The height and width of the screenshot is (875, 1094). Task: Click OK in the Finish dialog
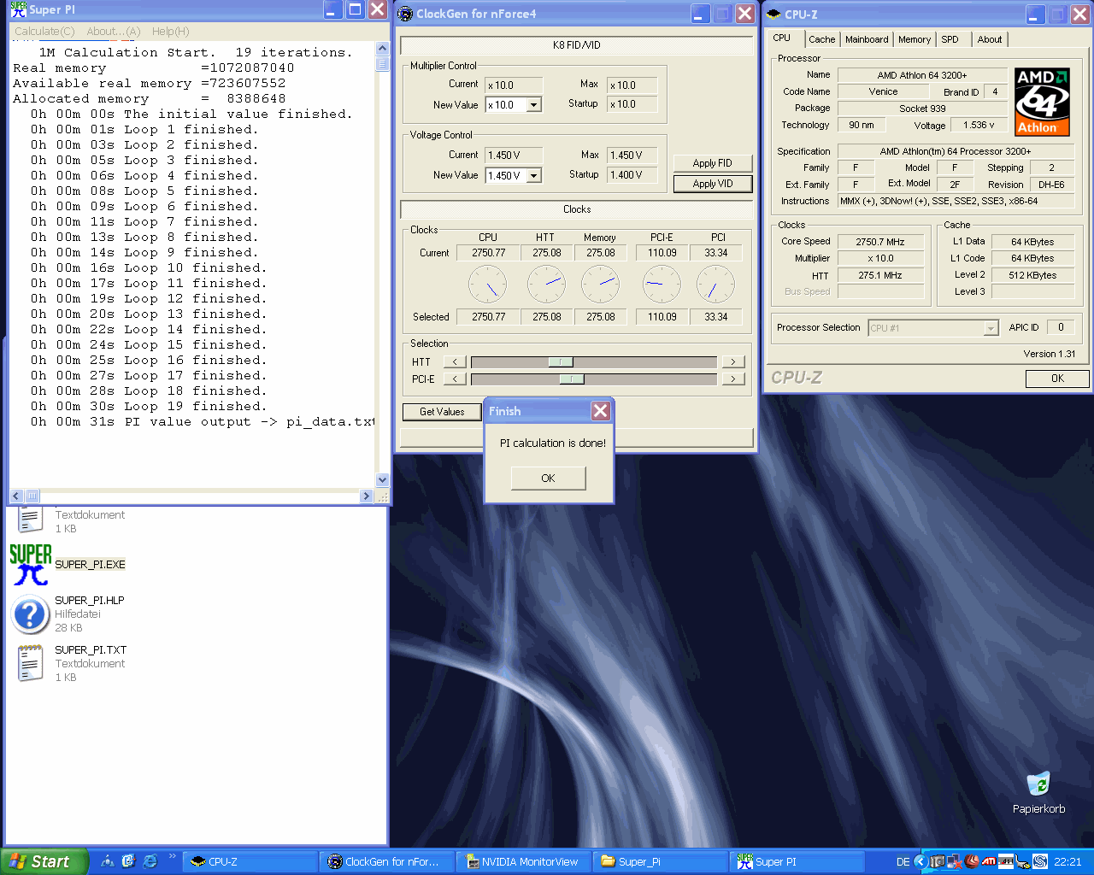(548, 479)
